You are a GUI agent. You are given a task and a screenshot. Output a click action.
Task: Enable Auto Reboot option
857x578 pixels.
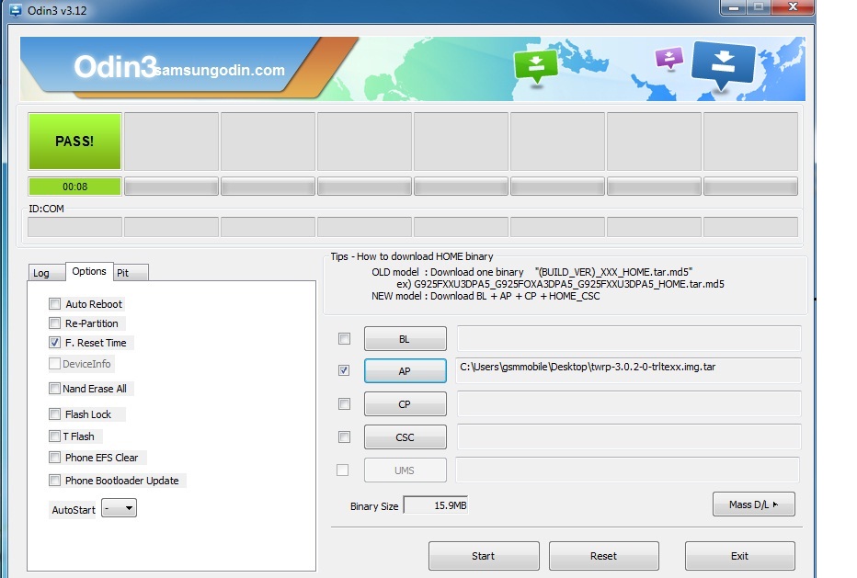tap(54, 304)
